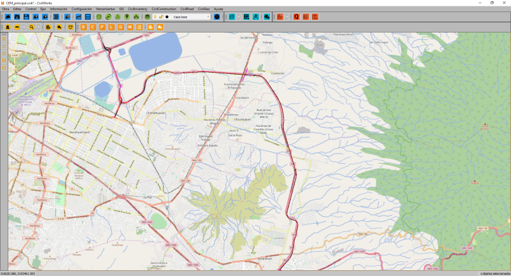Click the orange Q query icon
The image size is (511, 276).
296,17
